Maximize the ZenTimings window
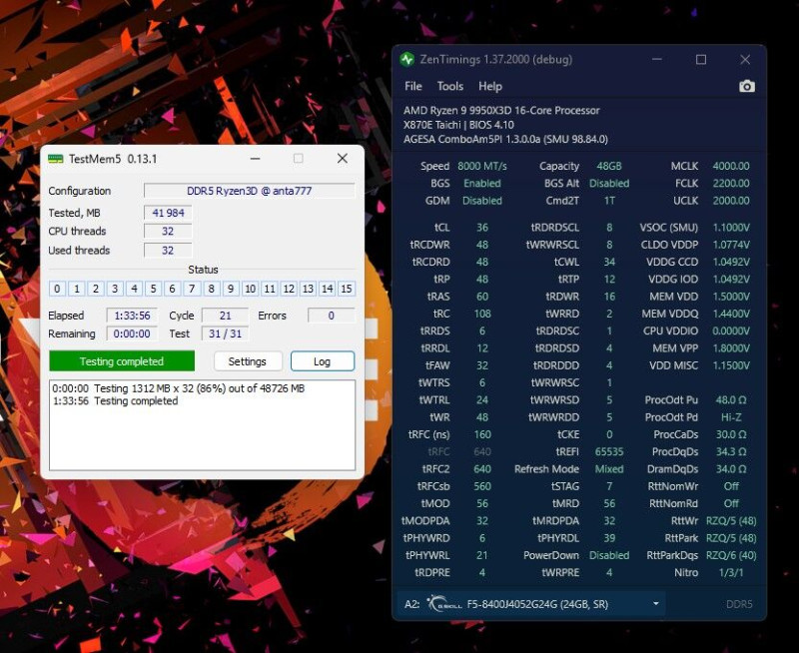This screenshot has height=653, width=799. [x=701, y=60]
